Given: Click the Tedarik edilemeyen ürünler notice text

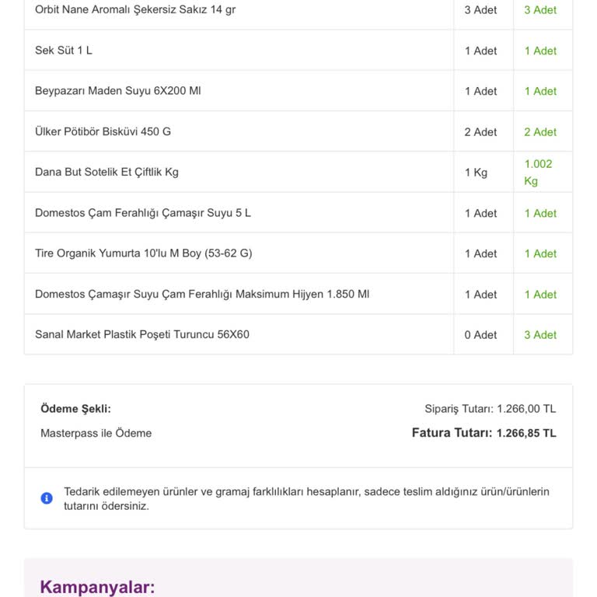Looking at the screenshot, I should pyautogui.click(x=306, y=498).
